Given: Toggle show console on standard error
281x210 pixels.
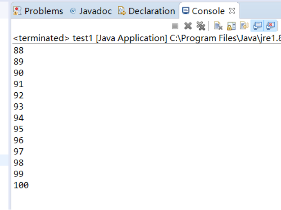Looking at the screenshot, I should [271, 27].
